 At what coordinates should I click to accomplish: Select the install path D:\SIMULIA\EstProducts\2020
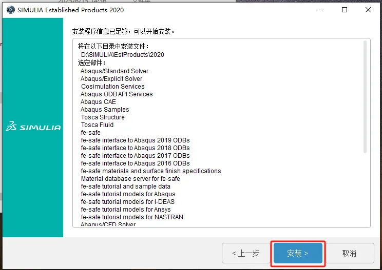coord(123,54)
